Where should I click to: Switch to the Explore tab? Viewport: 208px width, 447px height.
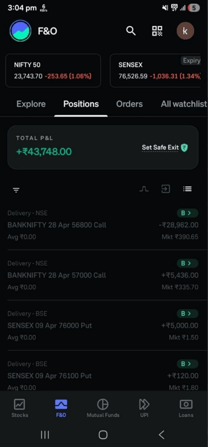31,104
